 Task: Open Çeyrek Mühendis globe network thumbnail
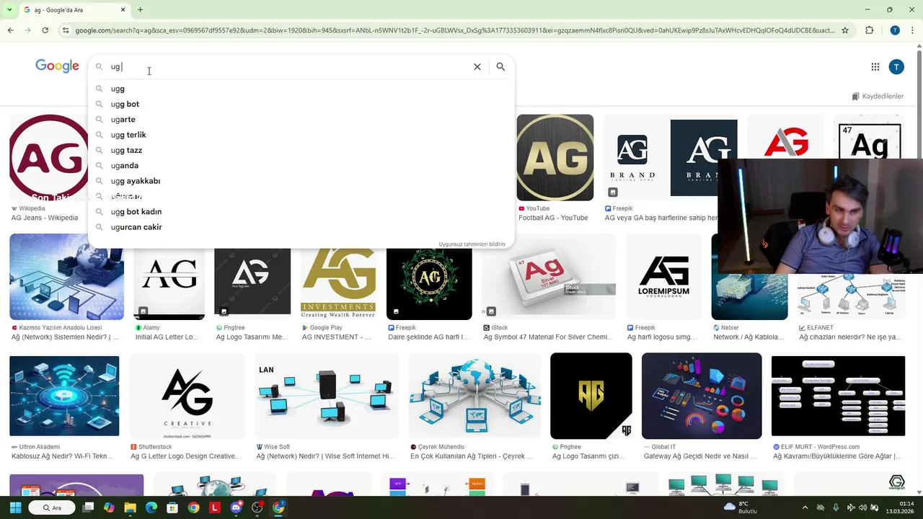[x=474, y=396]
